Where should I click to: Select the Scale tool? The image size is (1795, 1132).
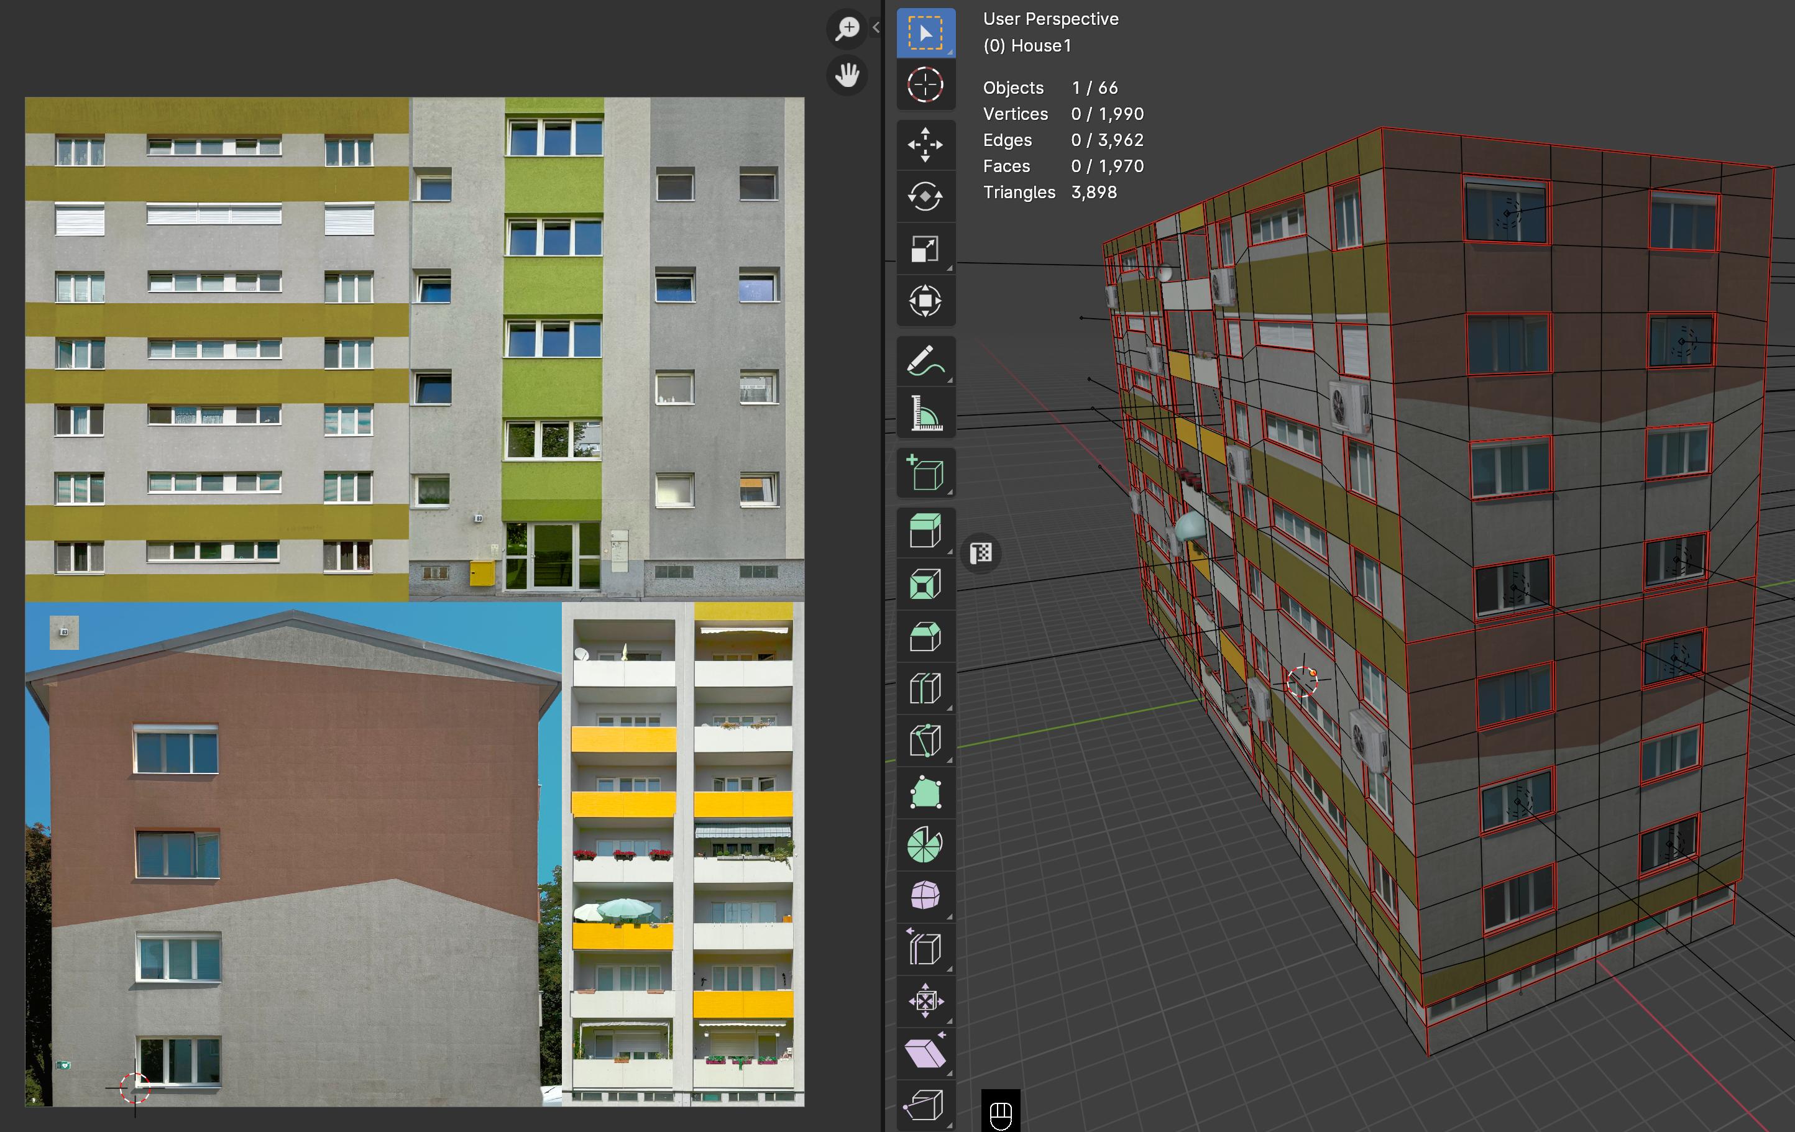point(925,249)
